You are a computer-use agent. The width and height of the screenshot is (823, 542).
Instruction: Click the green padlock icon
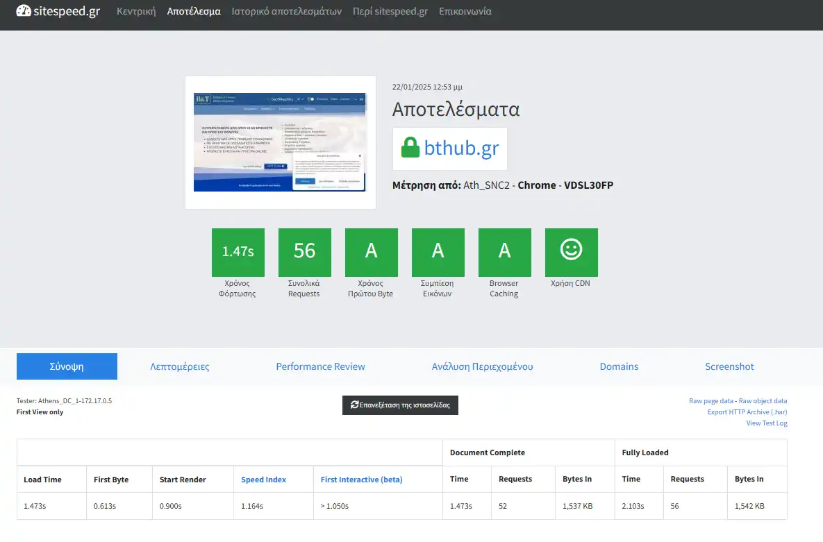click(x=410, y=148)
